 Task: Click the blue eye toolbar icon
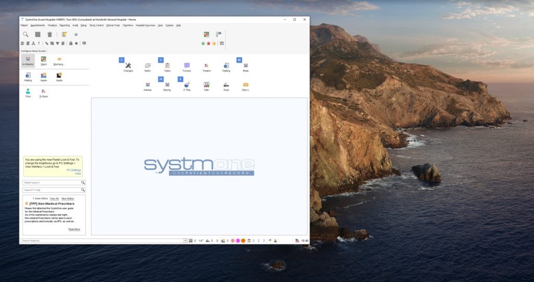(76, 34)
